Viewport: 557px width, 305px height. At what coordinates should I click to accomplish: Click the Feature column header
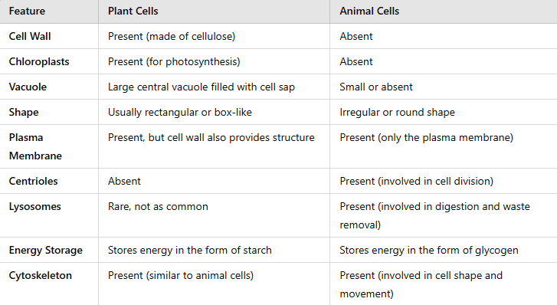coord(27,11)
